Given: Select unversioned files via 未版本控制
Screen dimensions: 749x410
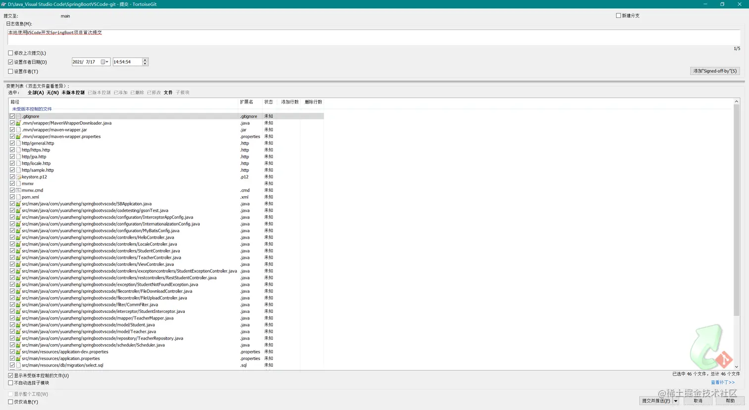Looking at the screenshot, I should (x=73, y=93).
